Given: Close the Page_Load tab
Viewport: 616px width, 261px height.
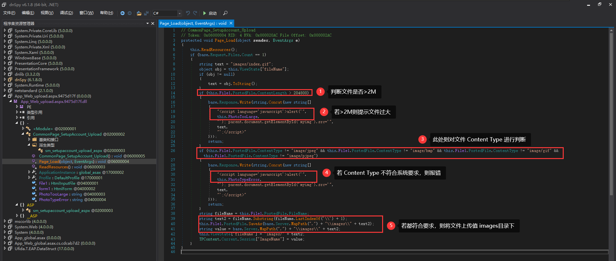Looking at the screenshot, I should click(231, 23).
